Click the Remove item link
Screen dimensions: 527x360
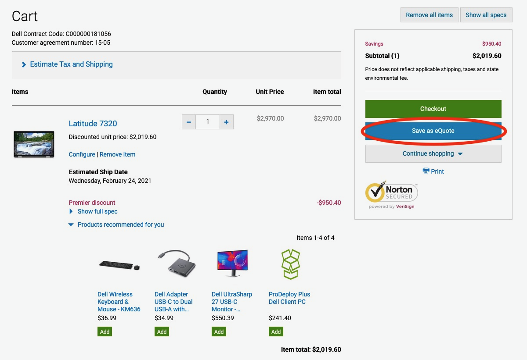click(117, 154)
